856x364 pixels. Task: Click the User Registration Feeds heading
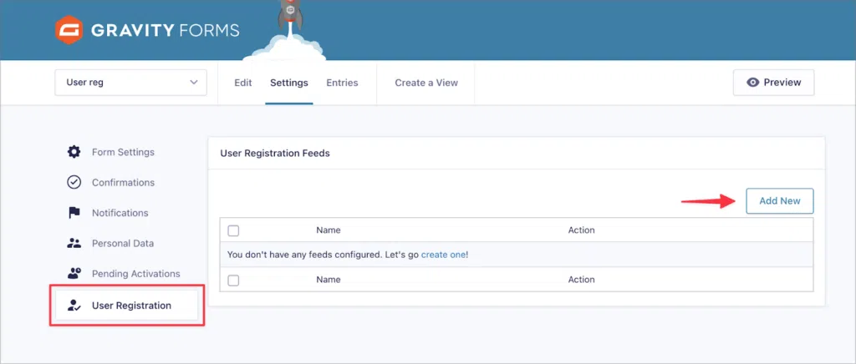coord(275,153)
